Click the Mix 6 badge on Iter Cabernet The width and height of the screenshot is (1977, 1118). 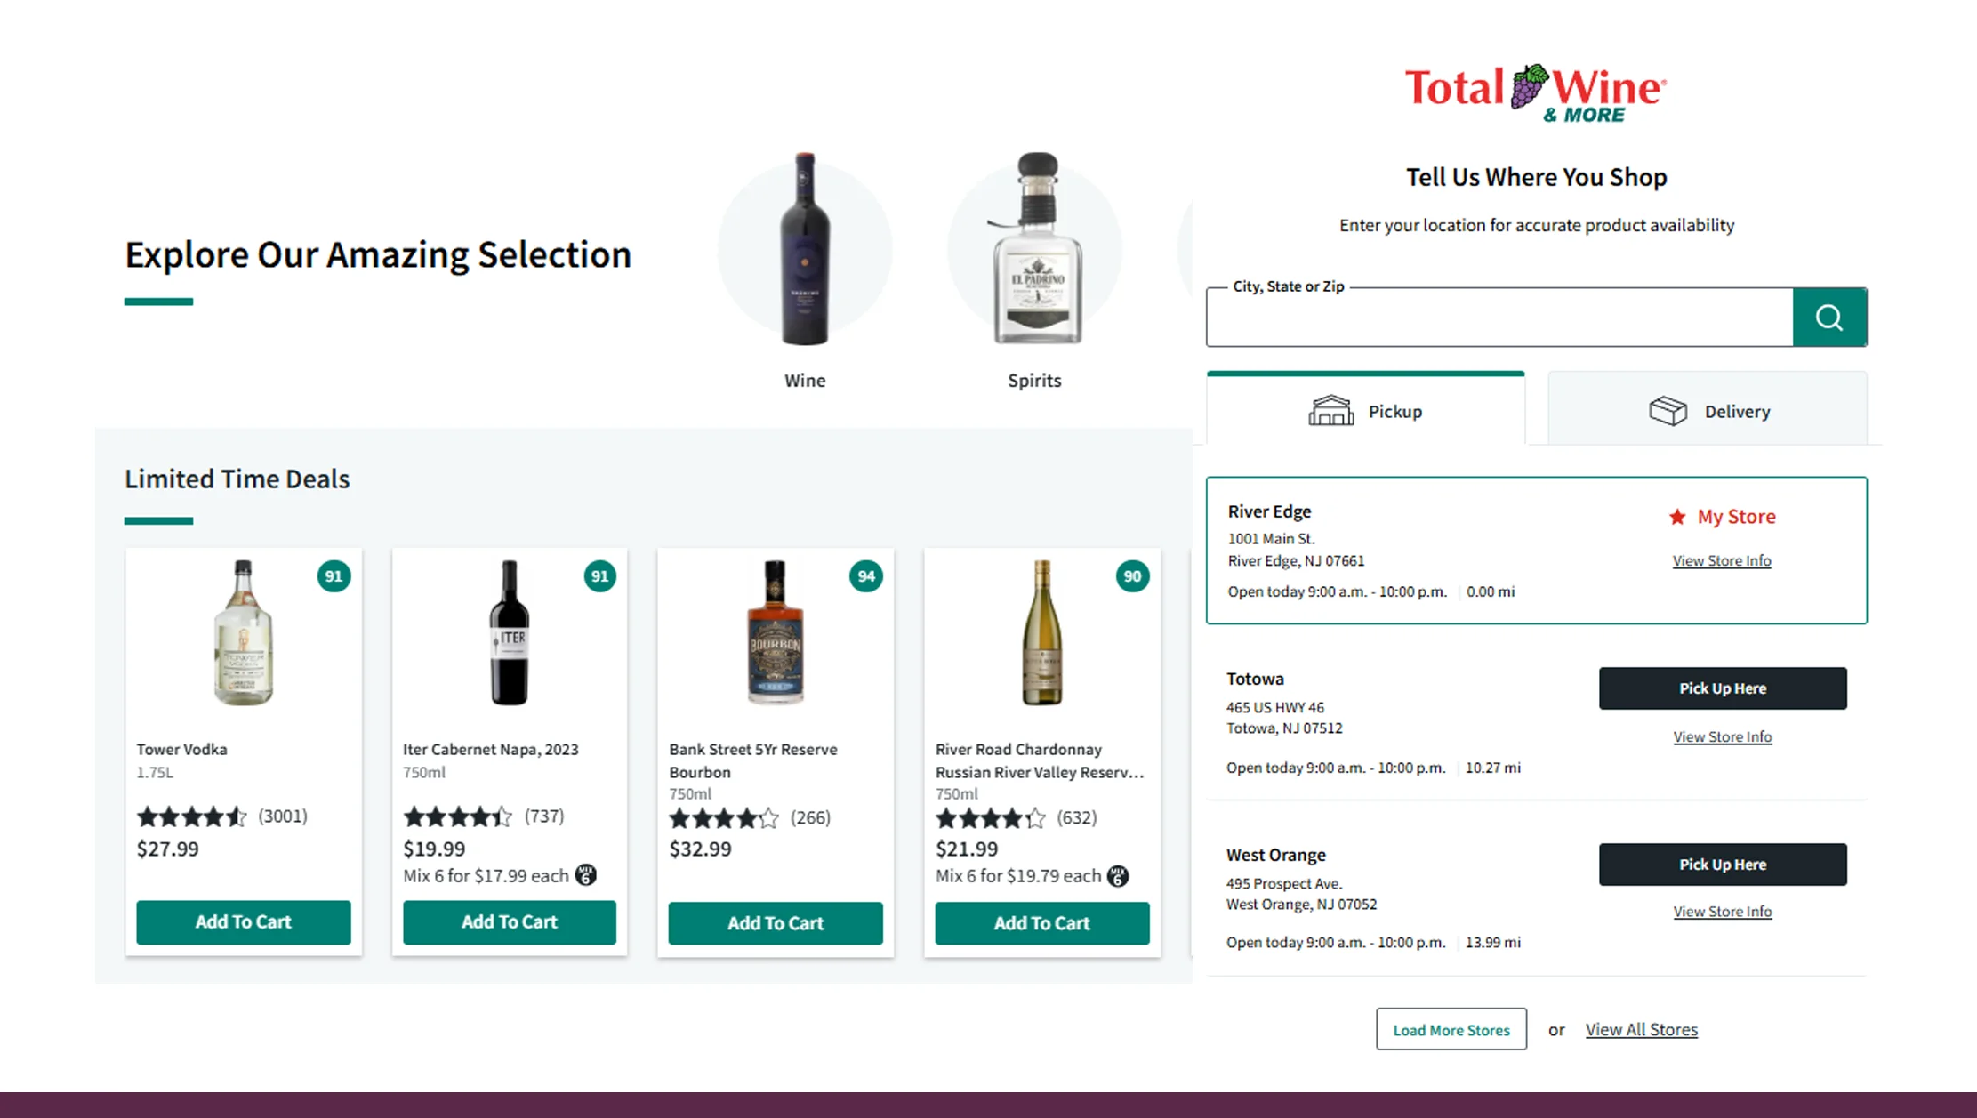point(586,876)
